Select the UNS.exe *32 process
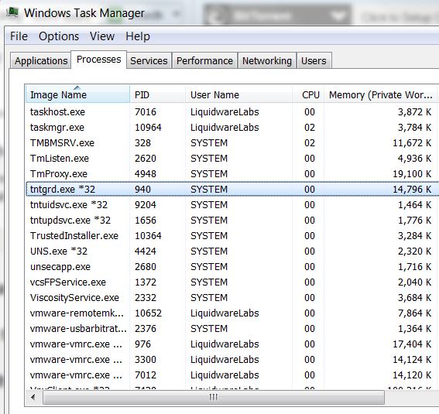Image resolution: width=439 pixels, height=414 pixels. [232, 251]
